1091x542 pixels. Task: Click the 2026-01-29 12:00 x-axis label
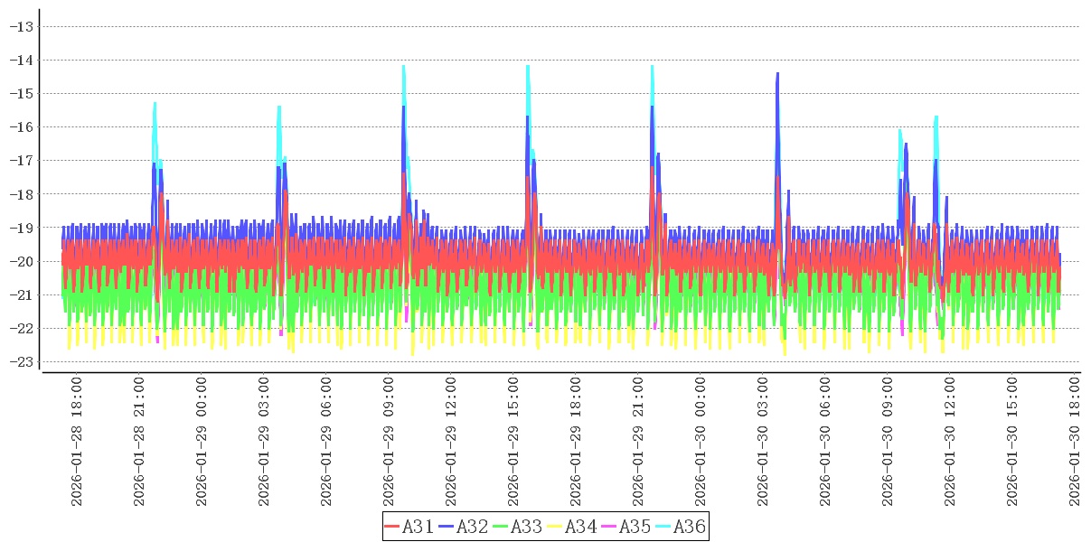tap(451, 442)
